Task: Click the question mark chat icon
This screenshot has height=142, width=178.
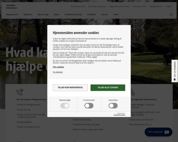Action: 167,132
